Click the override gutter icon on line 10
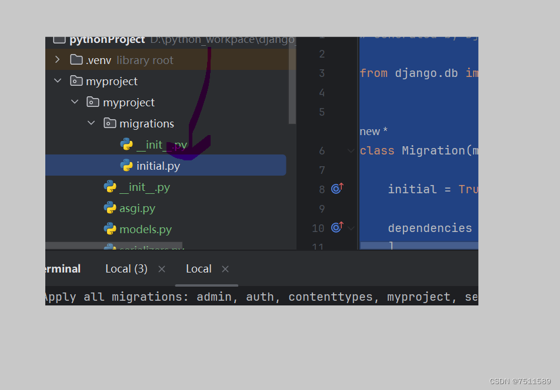 (336, 228)
